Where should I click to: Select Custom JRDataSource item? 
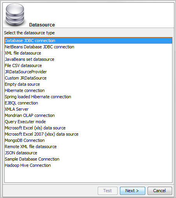88,78
